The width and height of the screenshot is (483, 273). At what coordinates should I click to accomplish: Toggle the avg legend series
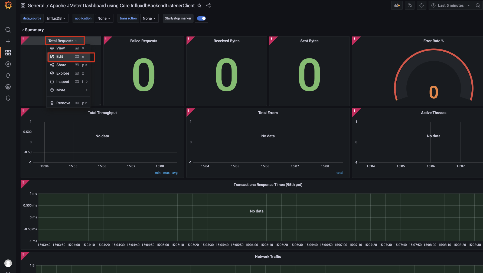click(x=175, y=173)
